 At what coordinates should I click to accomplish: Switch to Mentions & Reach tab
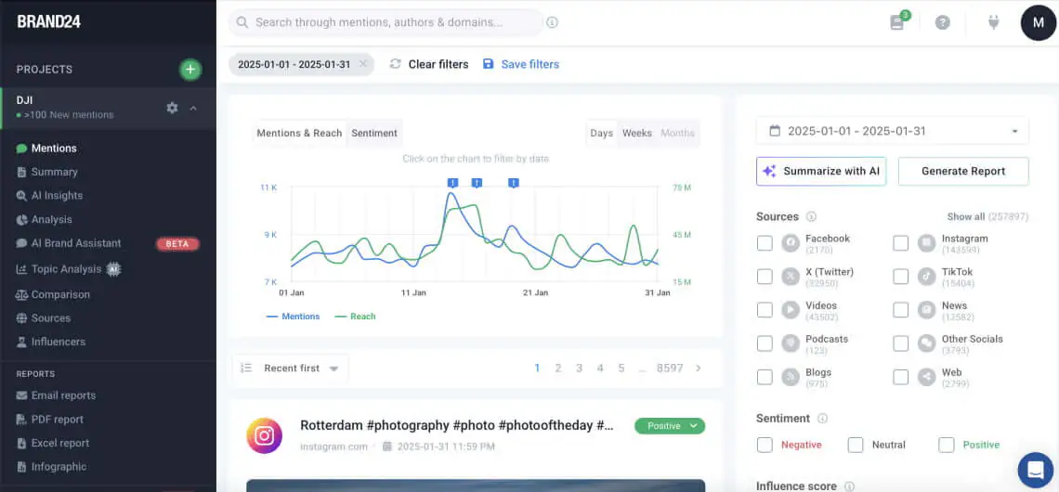[x=299, y=133]
